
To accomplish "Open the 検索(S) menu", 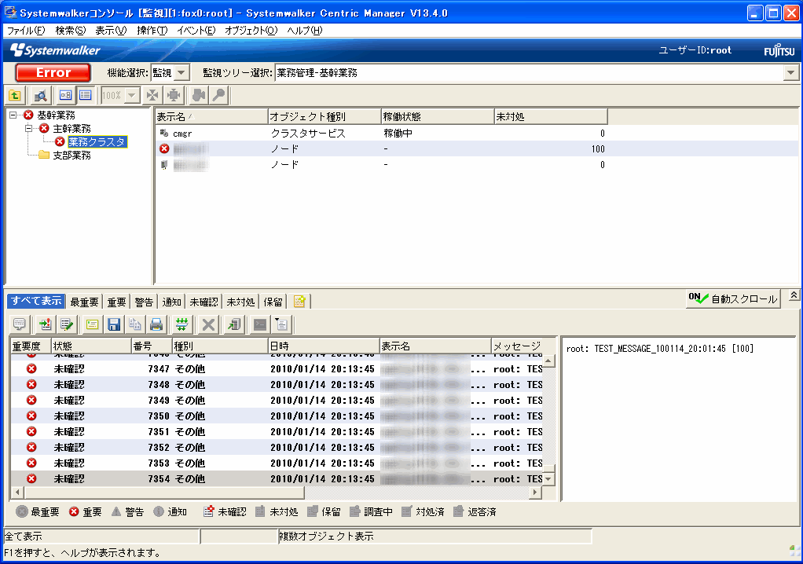I will click(71, 30).
